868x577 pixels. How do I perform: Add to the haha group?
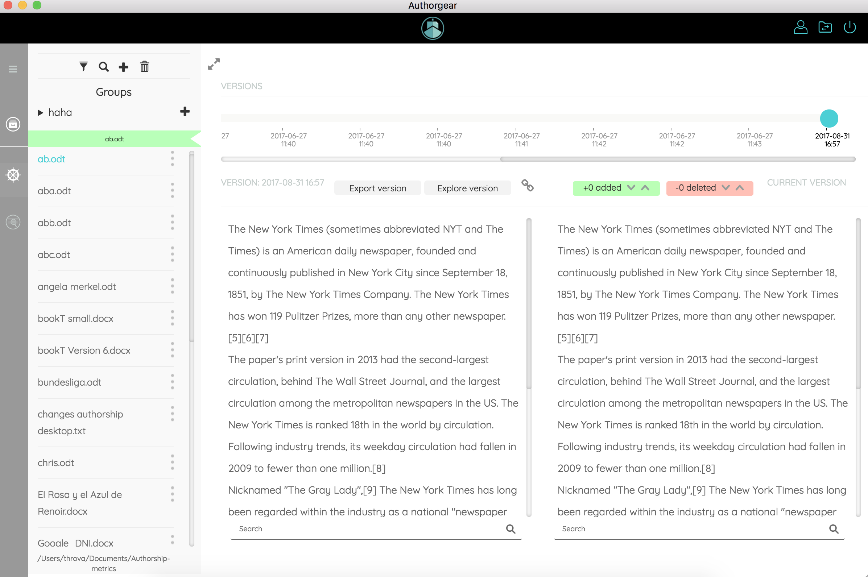[185, 111]
